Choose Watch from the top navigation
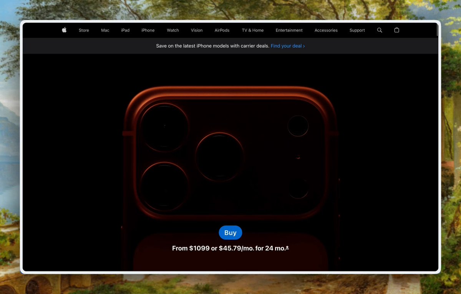This screenshot has height=294, width=461. click(173, 30)
